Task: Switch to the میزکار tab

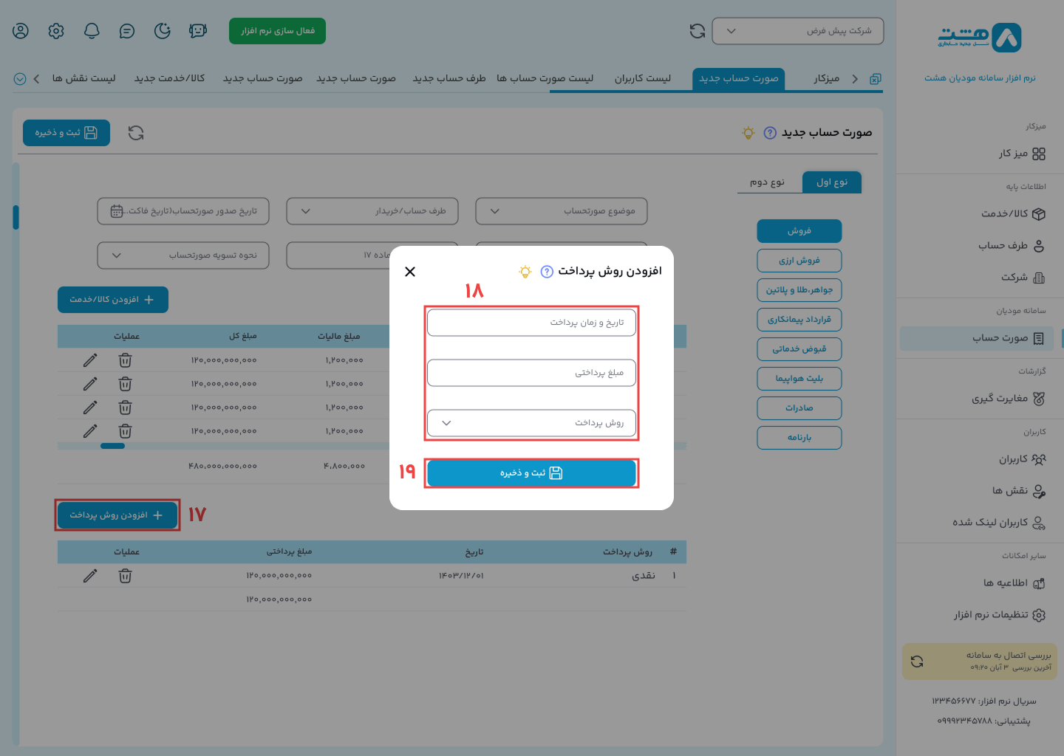Action: (x=822, y=78)
